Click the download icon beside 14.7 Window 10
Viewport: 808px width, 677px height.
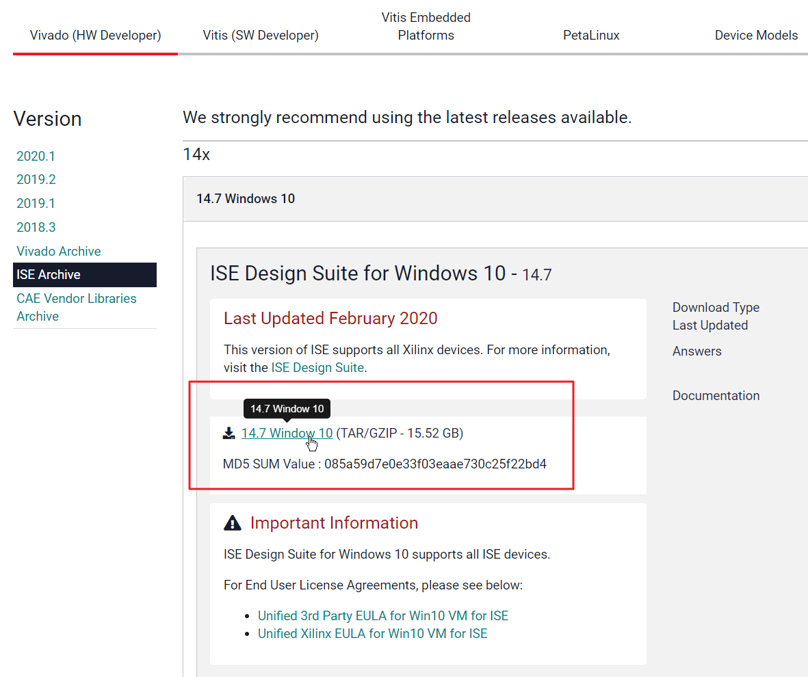coord(229,434)
